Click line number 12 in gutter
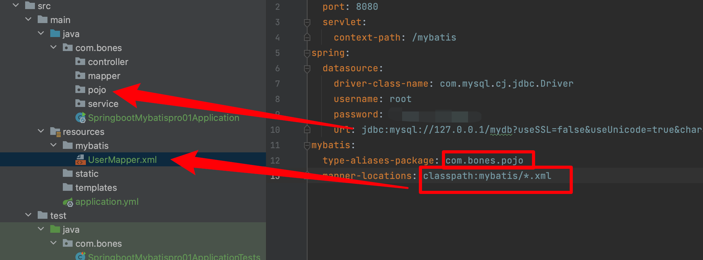The width and height of the screenshot is (703, 260). 275,160
